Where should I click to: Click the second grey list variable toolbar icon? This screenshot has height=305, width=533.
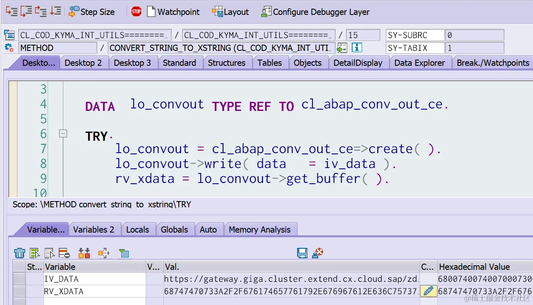(x=50, y=253)
